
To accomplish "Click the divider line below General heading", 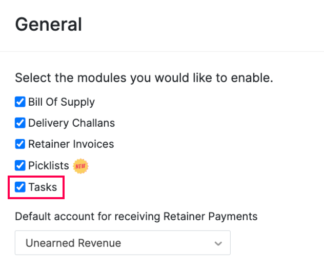I will click(162, 51).
